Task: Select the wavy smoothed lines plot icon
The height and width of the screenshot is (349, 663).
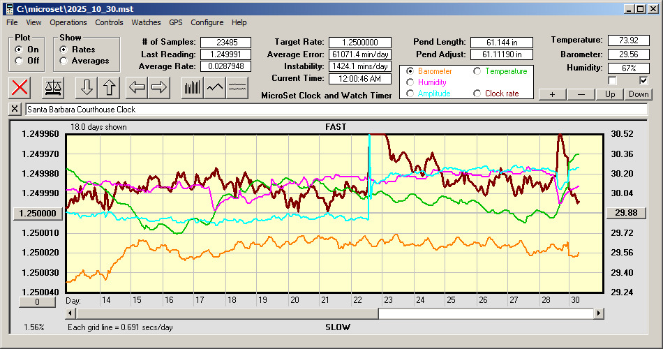Action: 237,87
